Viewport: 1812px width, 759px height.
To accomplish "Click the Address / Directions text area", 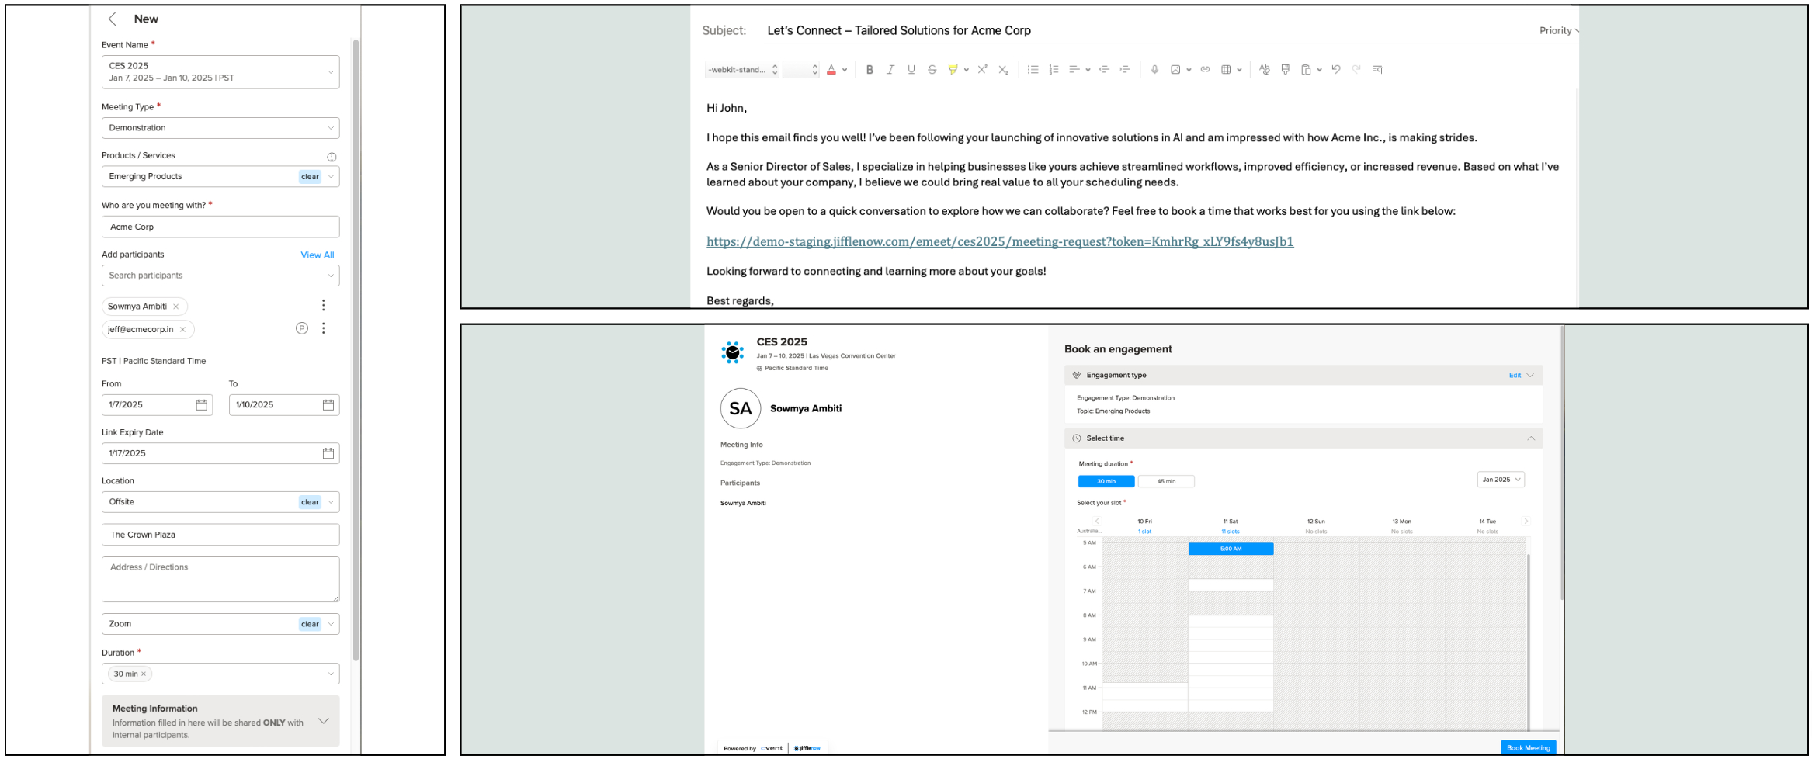I will point(220,579).
